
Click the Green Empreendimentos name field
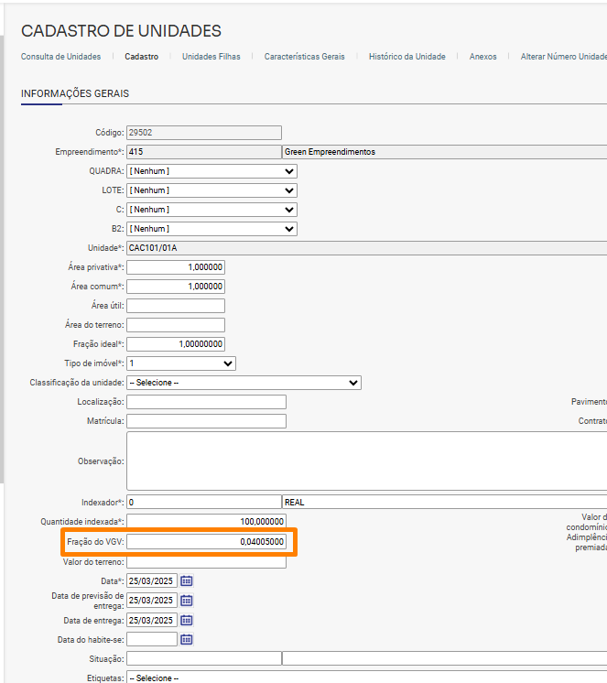(x=445, y=152)
